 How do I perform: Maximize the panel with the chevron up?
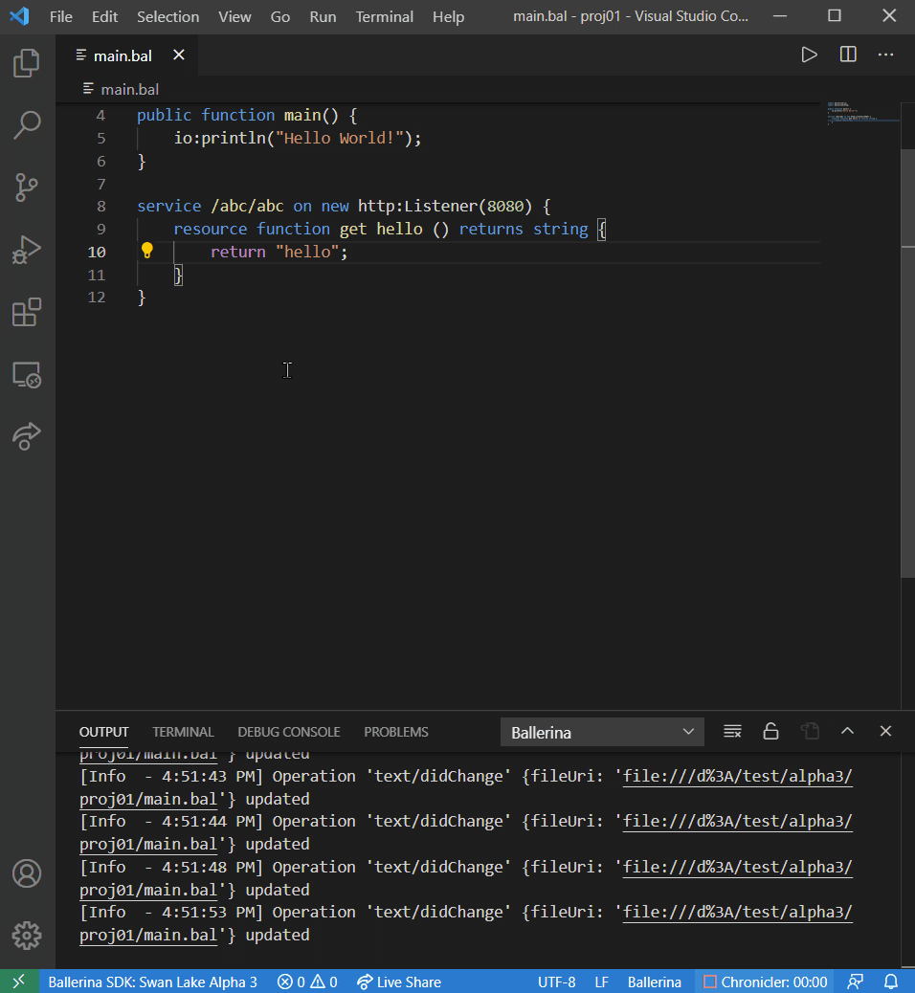click(x=847, y=732)
